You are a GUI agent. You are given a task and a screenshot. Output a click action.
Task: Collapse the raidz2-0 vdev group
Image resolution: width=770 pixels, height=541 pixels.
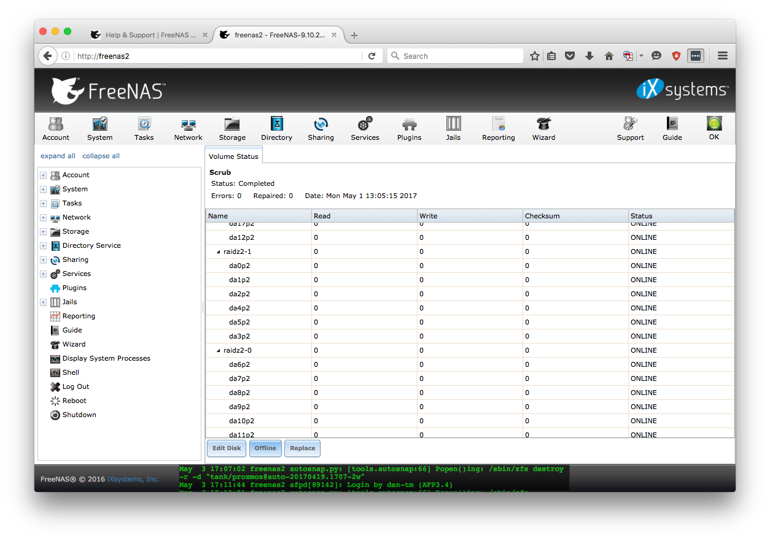click(219, 351)
